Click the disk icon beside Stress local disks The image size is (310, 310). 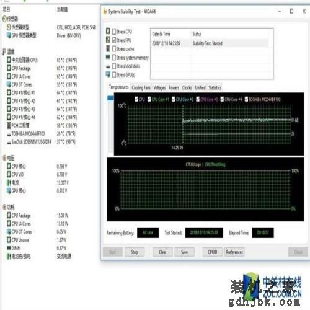108,66
